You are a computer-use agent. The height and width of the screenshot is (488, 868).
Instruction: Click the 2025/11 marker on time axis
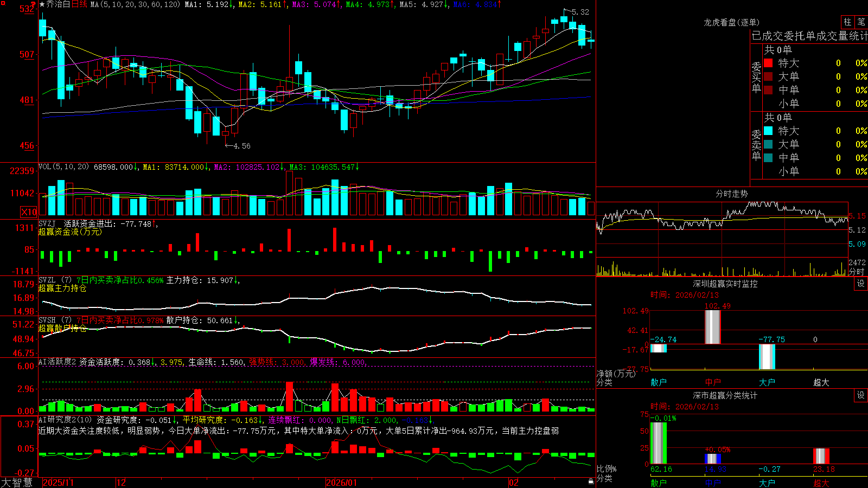click(x=58, y=483)
